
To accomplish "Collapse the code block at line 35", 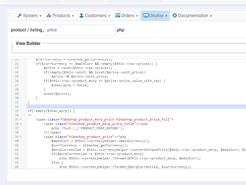I will [21, 120].
